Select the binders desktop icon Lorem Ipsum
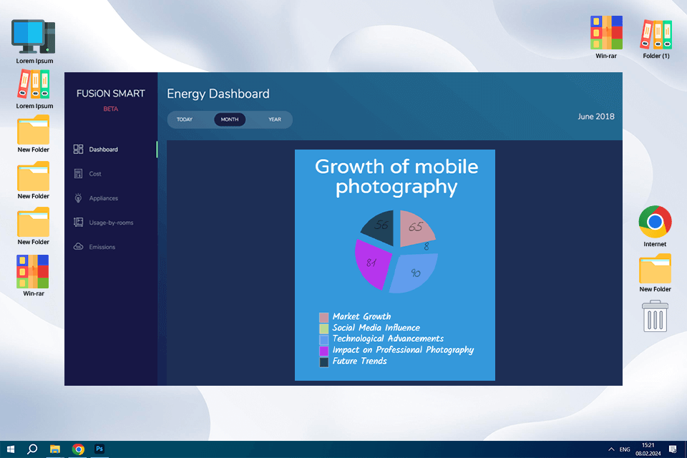 (34, 89)
